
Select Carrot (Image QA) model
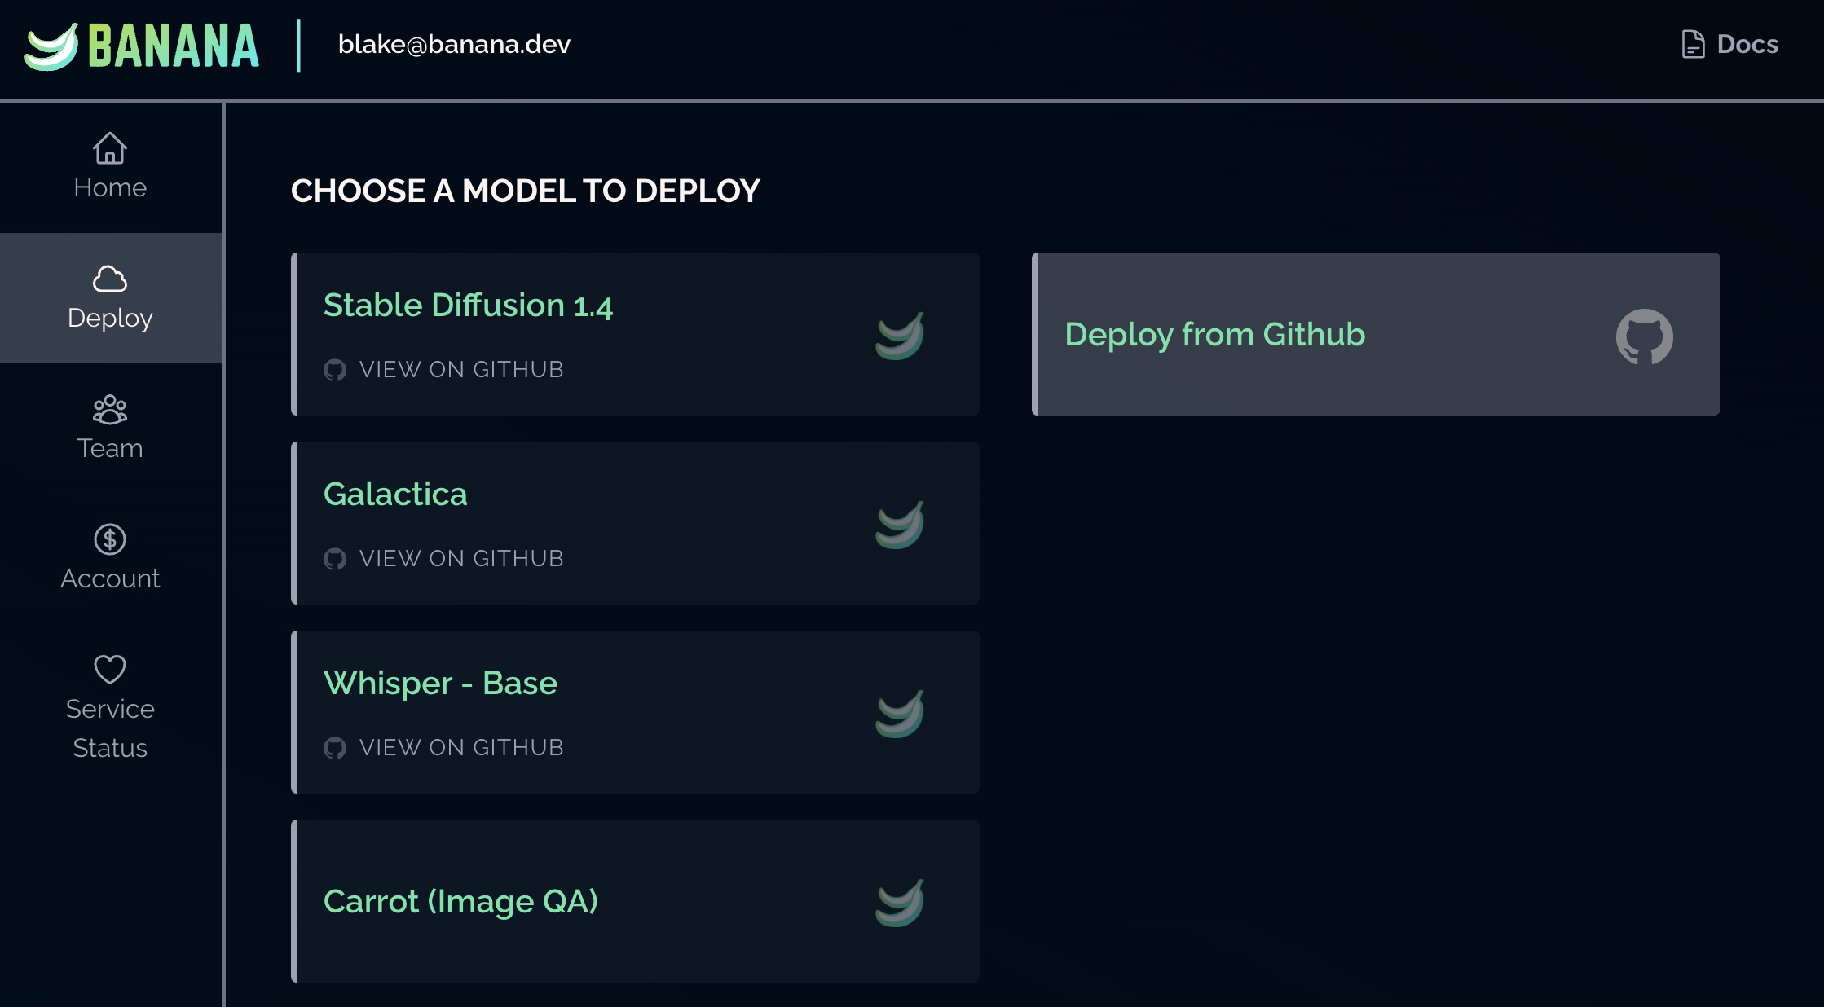pyautogui.click(x=460, y=902)
